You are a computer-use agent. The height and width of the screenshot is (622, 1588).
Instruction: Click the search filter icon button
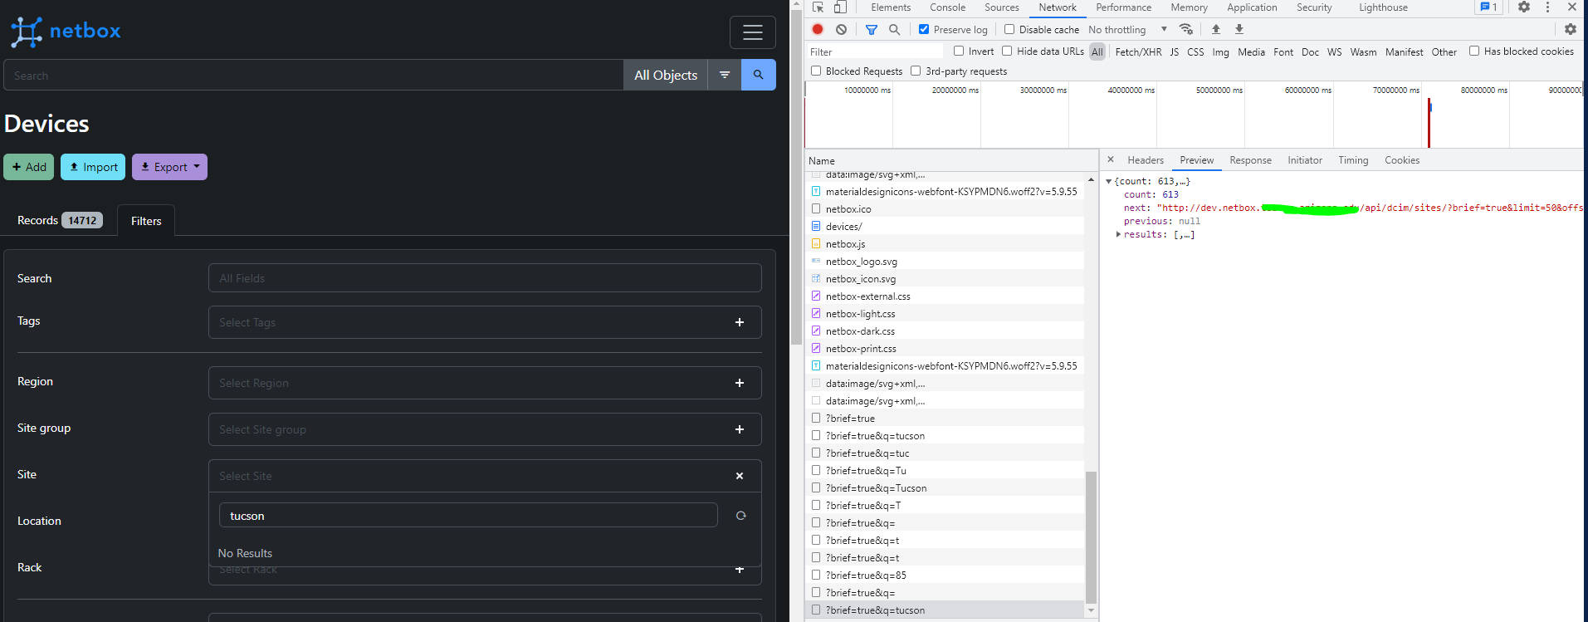point(725,75)
